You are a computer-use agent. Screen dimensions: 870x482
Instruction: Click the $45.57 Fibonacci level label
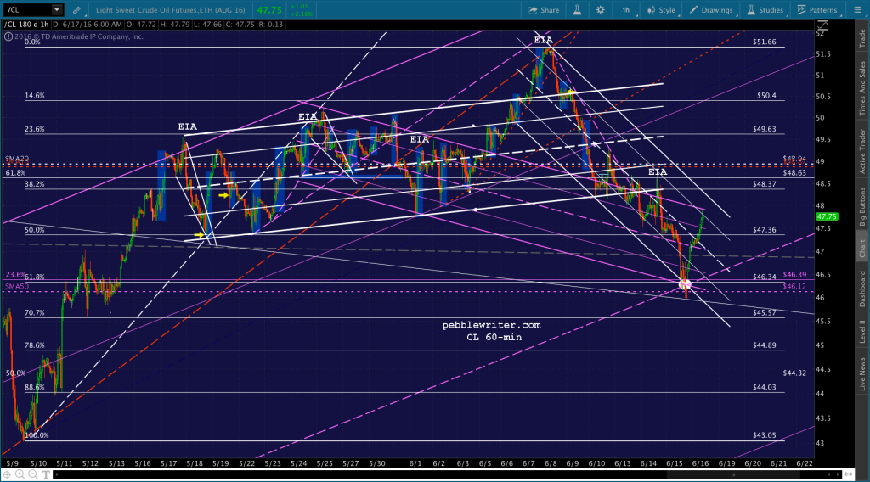[x=765, y=313]
